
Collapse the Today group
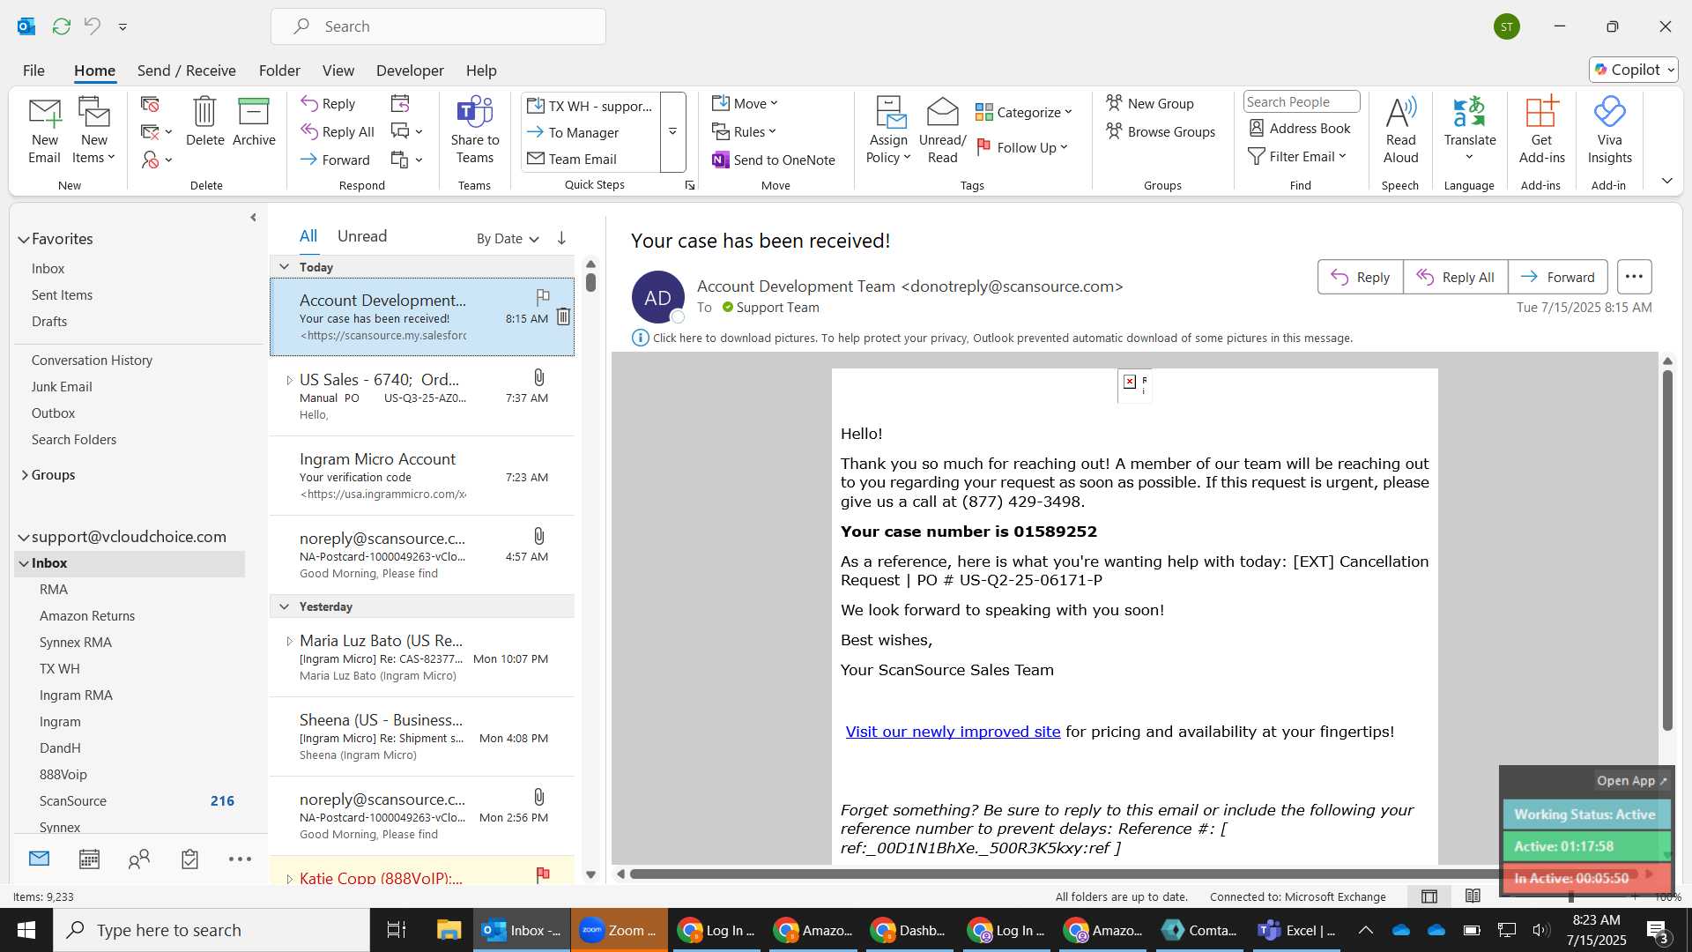click(x=284, y=267)
